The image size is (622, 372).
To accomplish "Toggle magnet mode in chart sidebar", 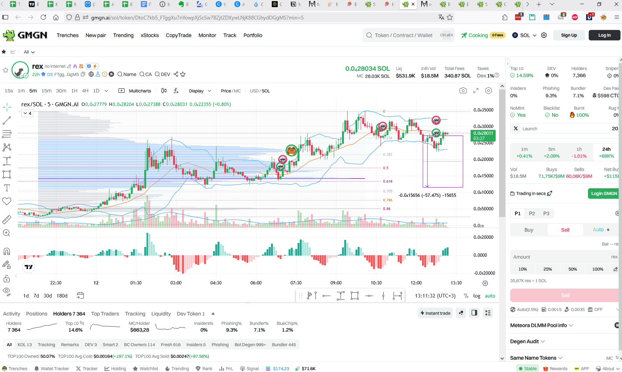I will (x=7, y=251).
